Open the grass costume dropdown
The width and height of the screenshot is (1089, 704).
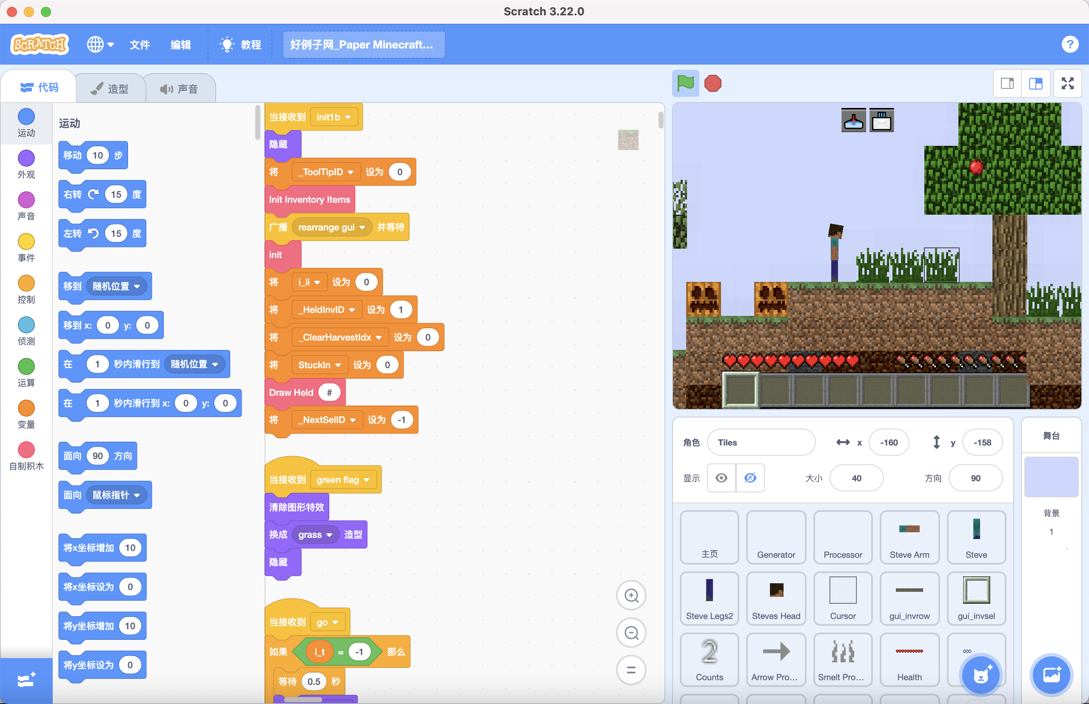click(x=315, y=534)
